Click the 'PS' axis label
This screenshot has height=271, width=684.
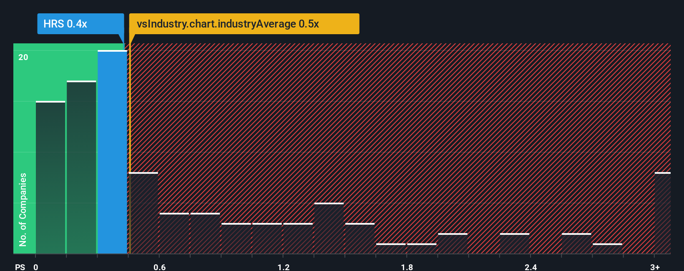tap(20, 267)
